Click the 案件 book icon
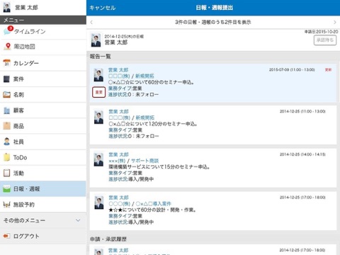340x255 pixels. point(6,79)
